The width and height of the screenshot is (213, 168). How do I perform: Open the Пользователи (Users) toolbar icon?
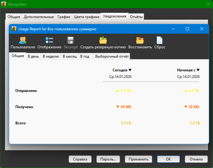[x=22, y=40]
